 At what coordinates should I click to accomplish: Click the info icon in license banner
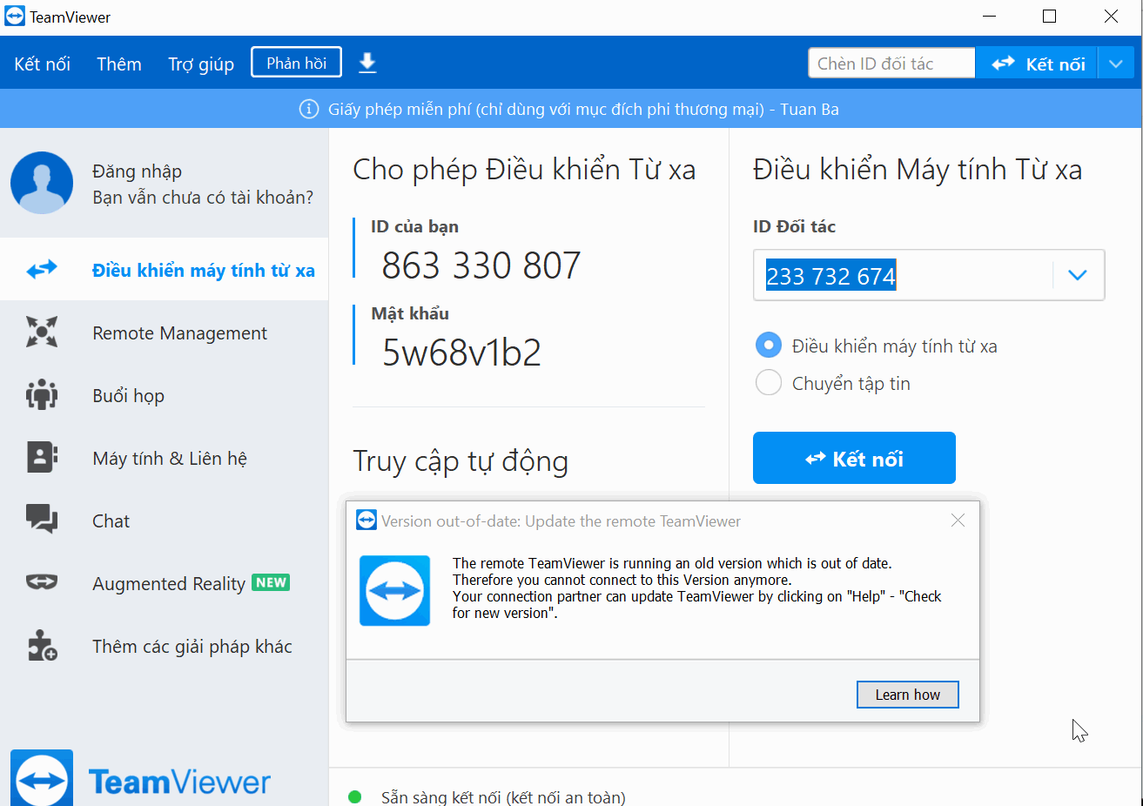pyautogui.click(x=308, y=109)
